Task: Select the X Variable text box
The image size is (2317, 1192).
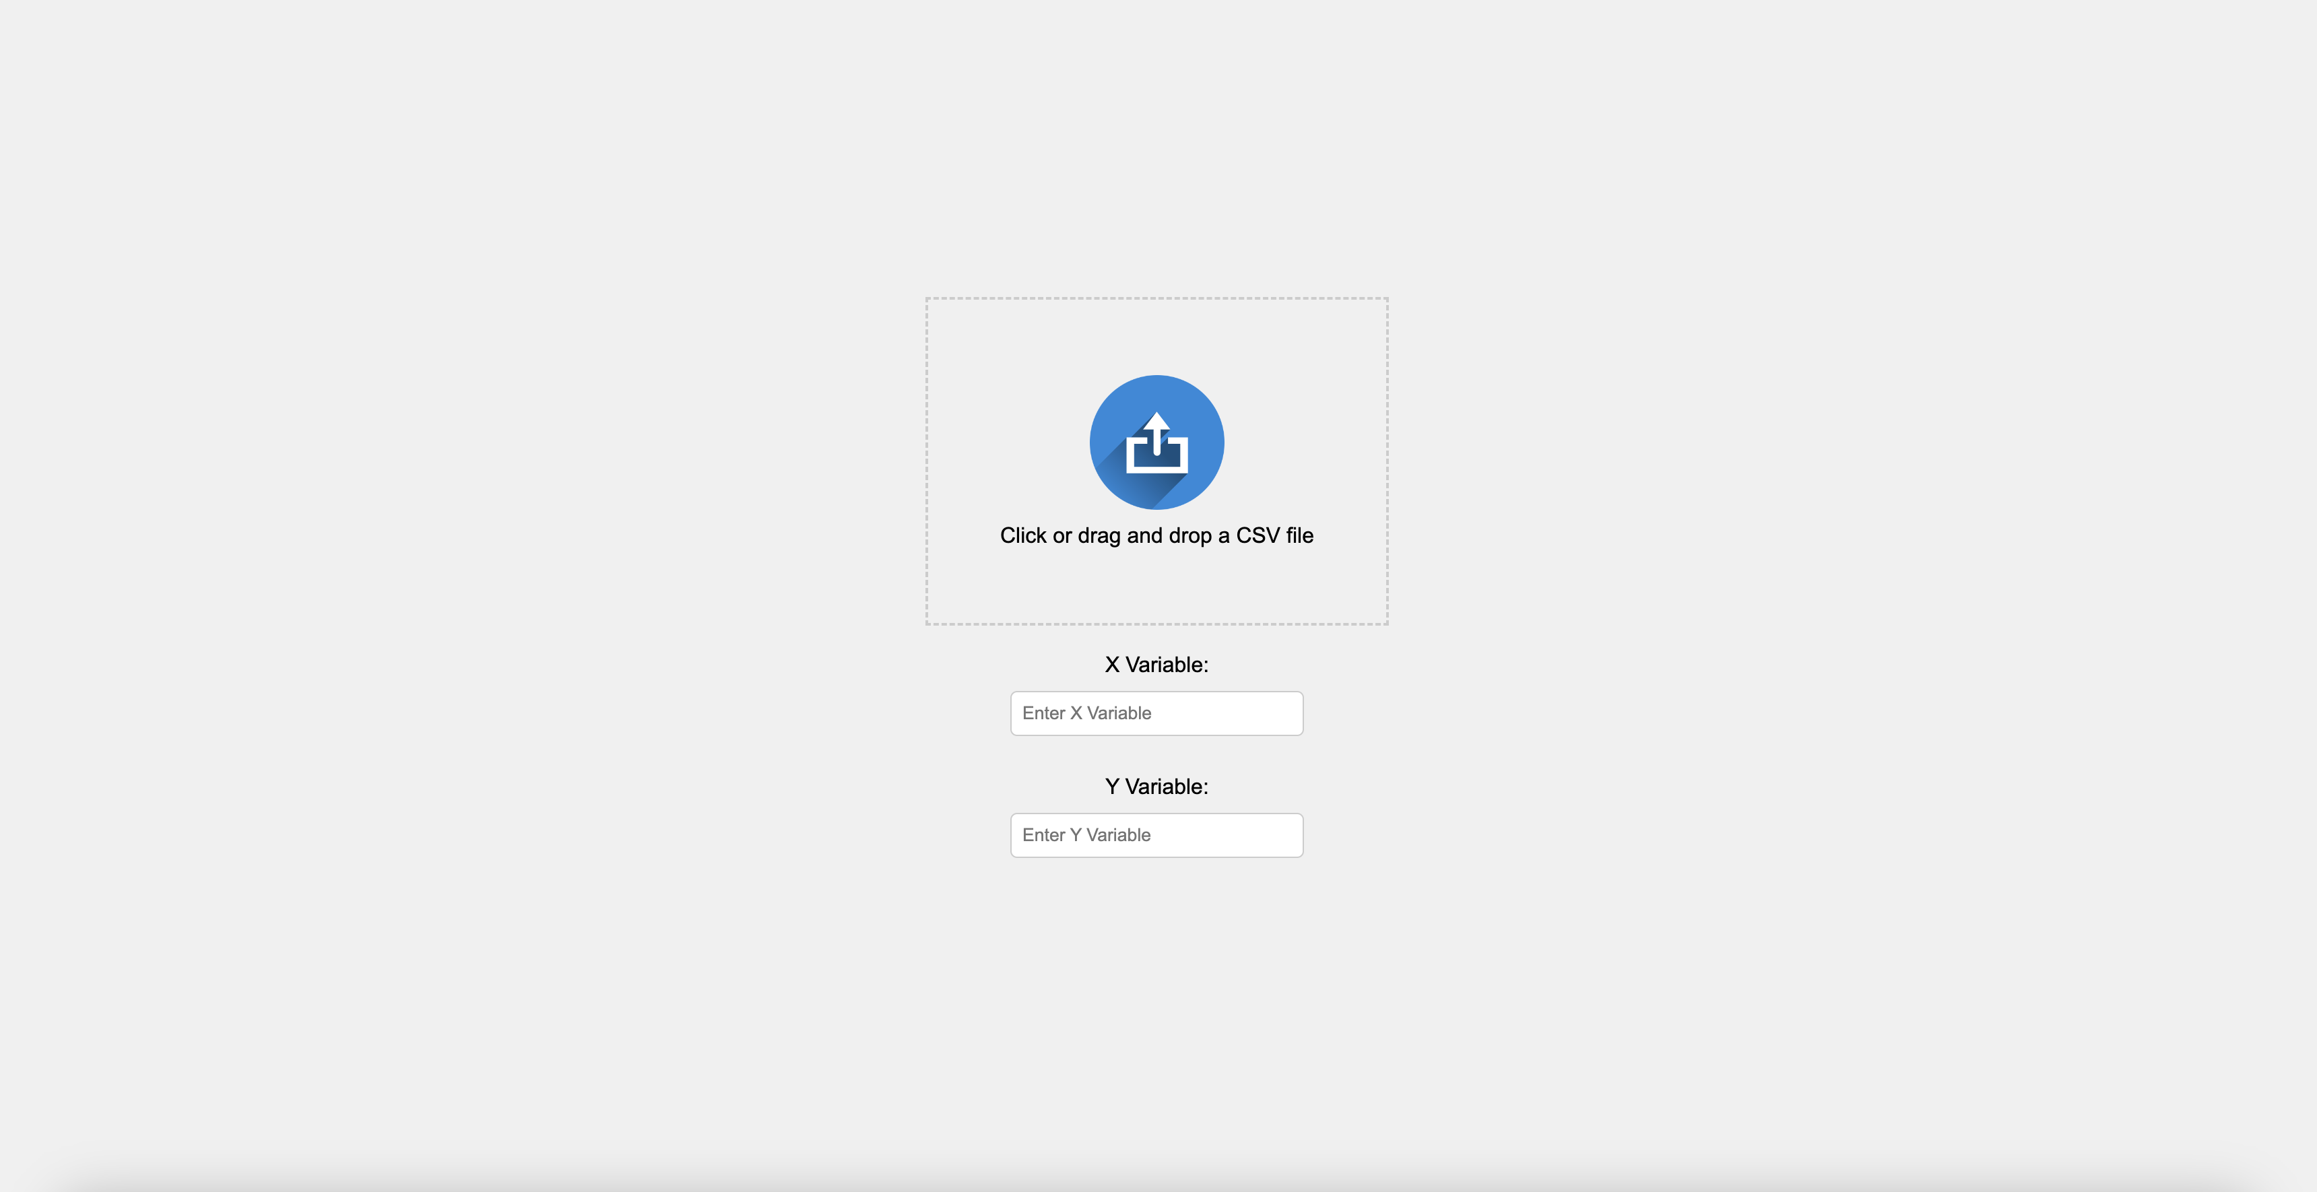Action: click(1156, 713)
